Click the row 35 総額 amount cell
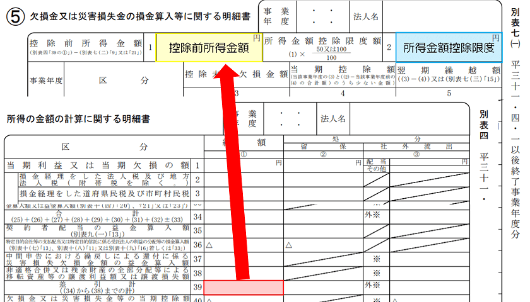This screenshot has width=530, height=302. (x=244, y=230)
